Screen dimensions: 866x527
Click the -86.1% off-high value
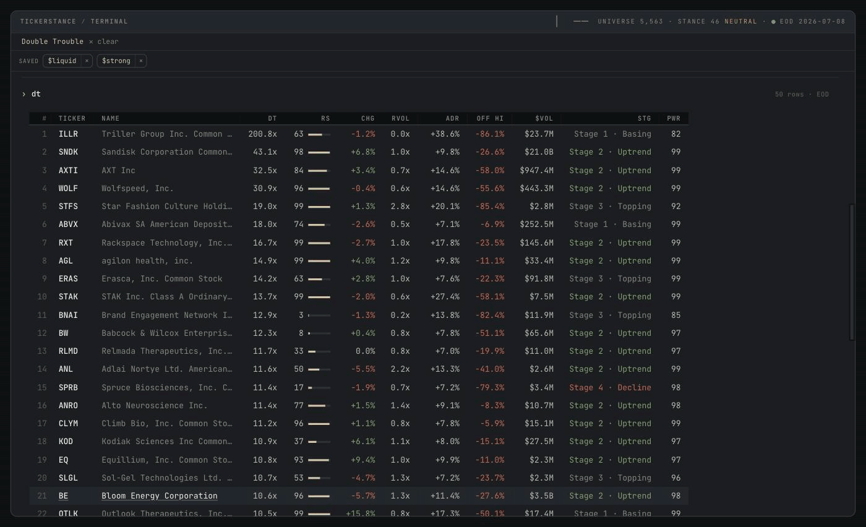(x=490, y=134)
